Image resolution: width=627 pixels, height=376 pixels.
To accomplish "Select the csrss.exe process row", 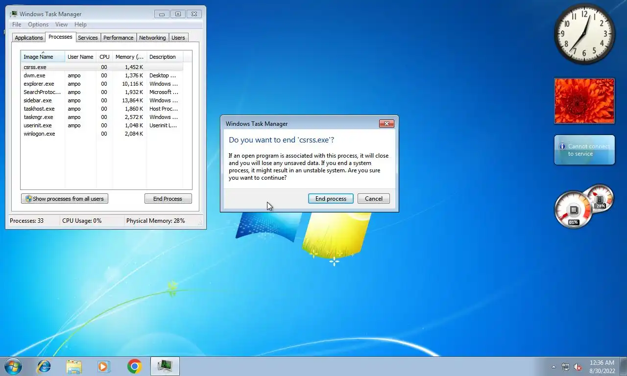I will [x=102, y=67].
